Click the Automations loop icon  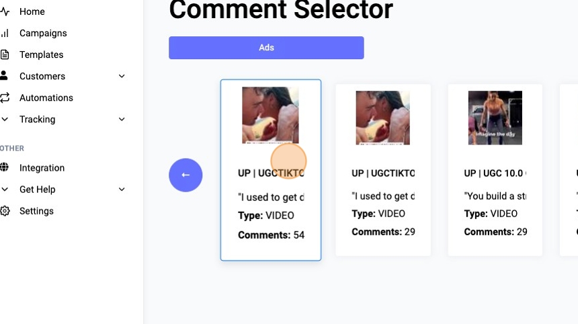[x=5, y=97]
